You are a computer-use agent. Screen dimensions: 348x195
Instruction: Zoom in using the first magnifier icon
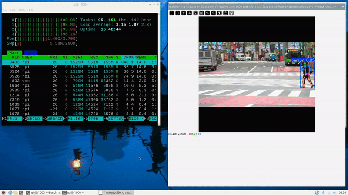click(x=207, y=13)
